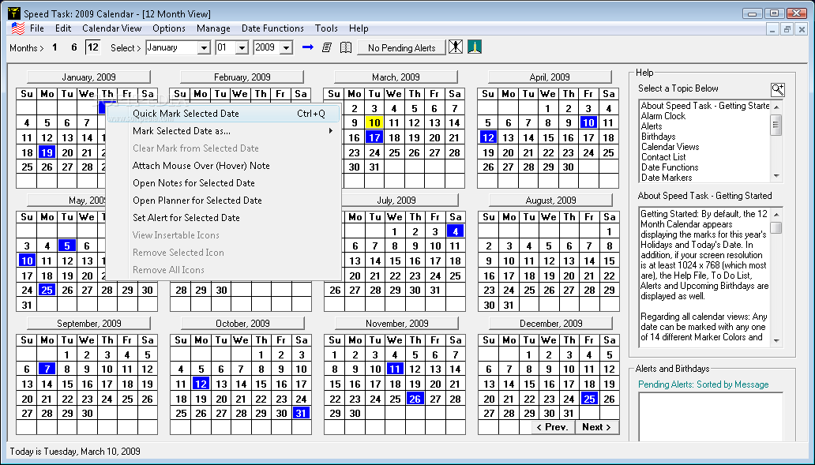The width and height of the screenshot is (815, 465).
Task: Click the Prev. button
Action: coord(552,427)
